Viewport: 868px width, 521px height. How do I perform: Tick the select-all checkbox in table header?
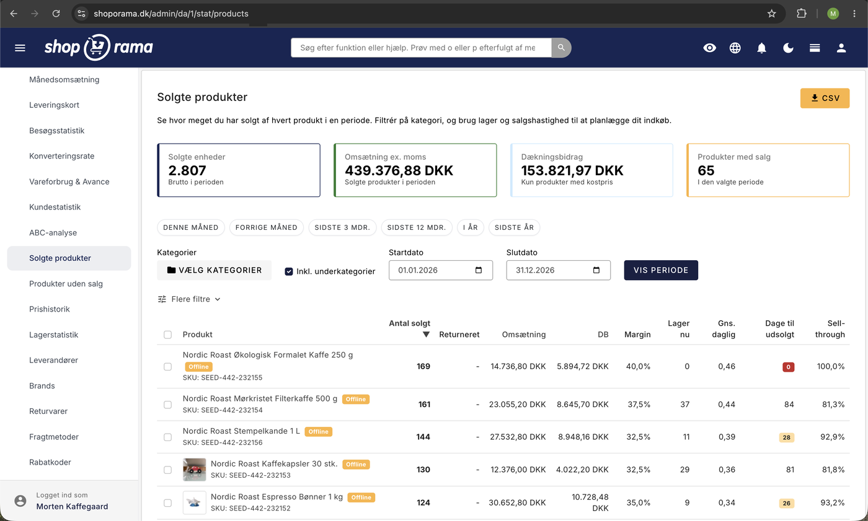[167, 335]
